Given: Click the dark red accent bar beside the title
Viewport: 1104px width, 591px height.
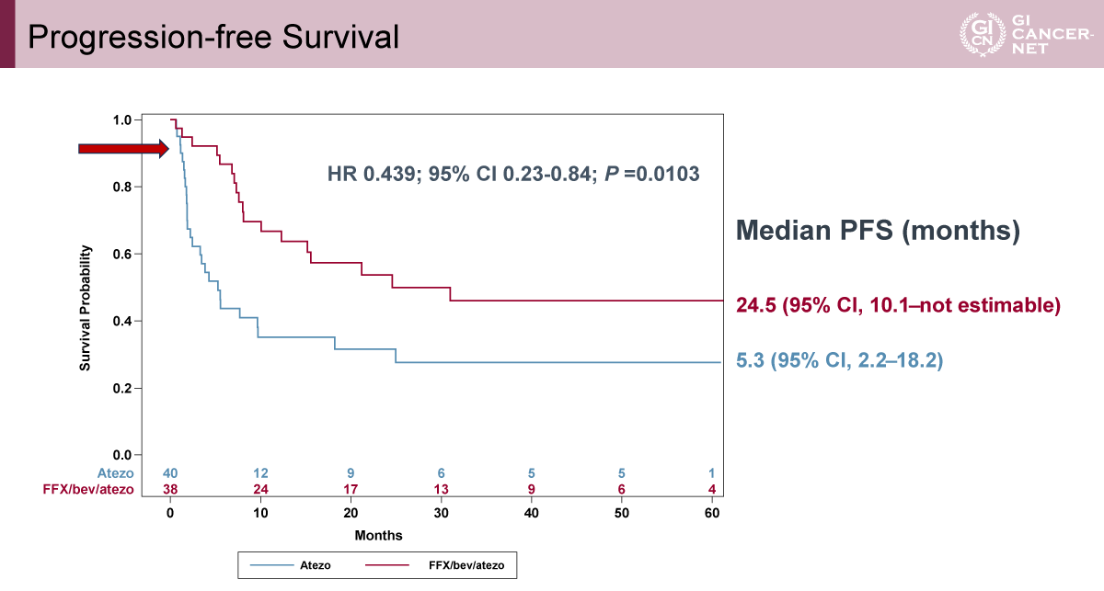Looking at the screenshot, I should tap(7, 33).
